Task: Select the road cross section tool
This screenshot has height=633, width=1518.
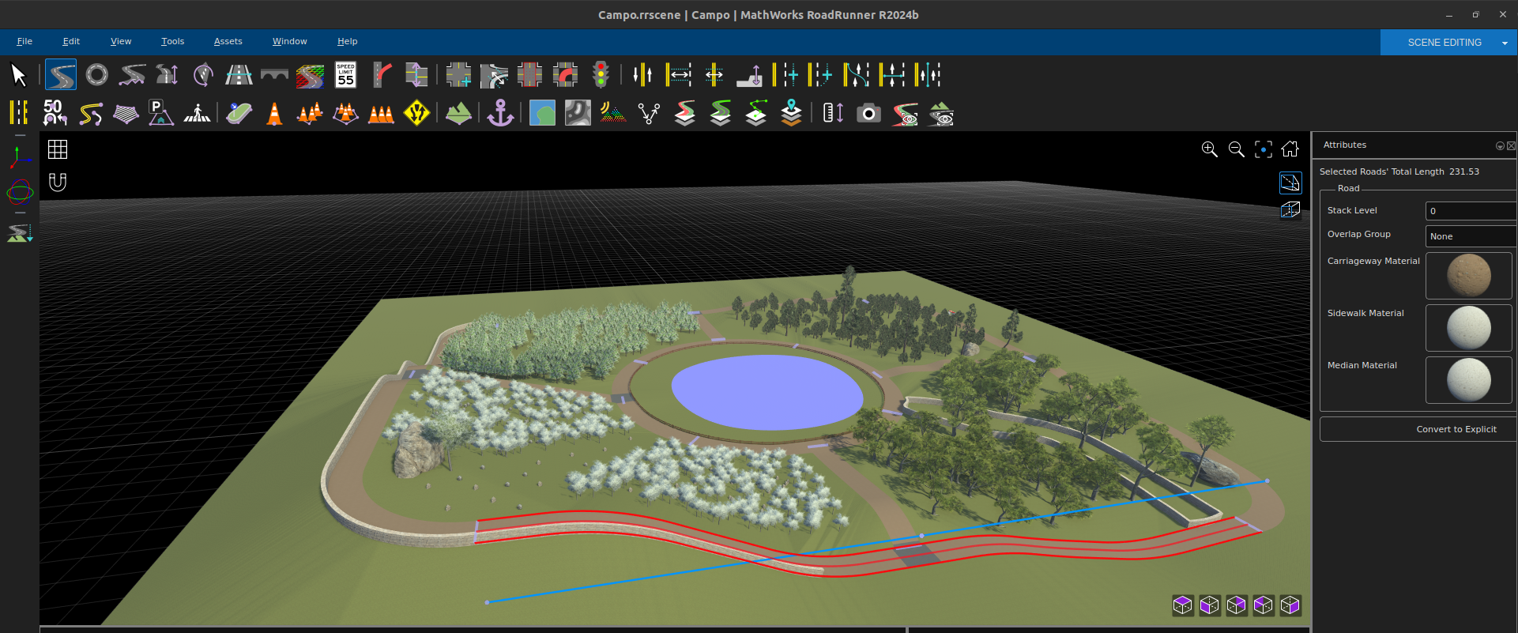Action: click(x=239, y=75)
